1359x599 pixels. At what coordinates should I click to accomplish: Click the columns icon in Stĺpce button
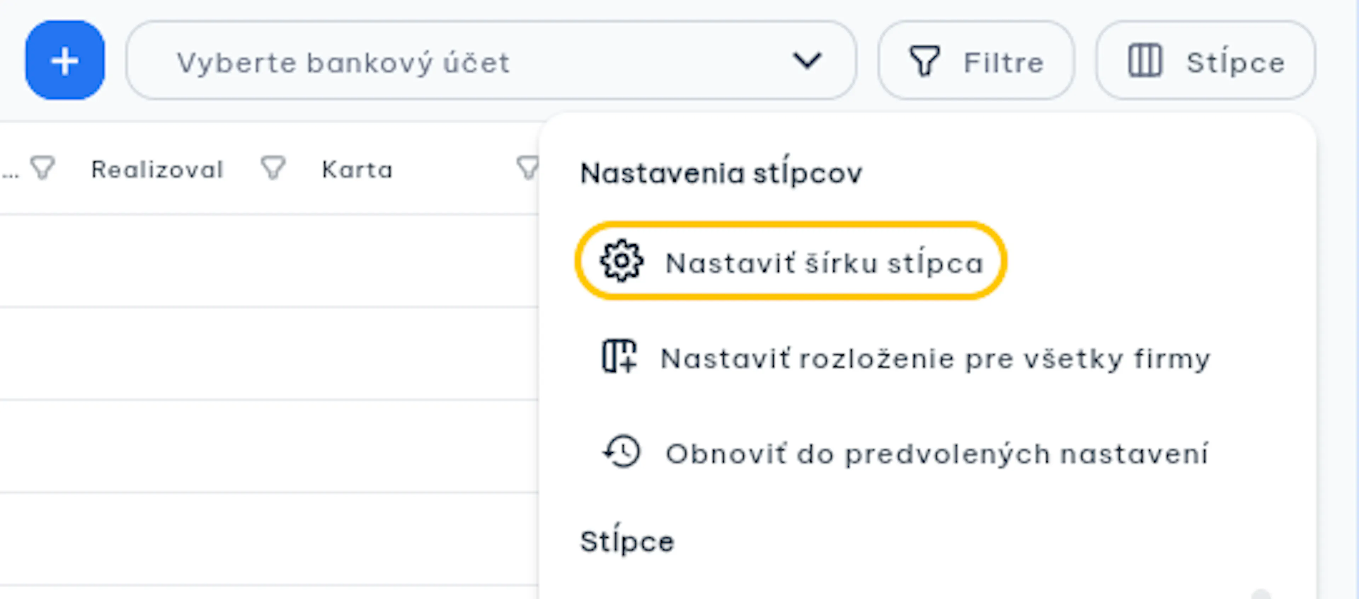[1144, 61]
